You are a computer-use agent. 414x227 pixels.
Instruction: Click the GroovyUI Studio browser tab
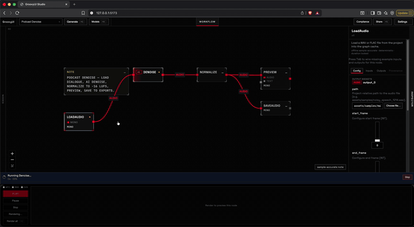pos(44,4)
